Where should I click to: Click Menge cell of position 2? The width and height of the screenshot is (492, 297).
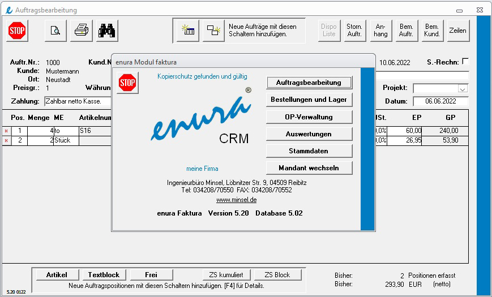(41, 141)
